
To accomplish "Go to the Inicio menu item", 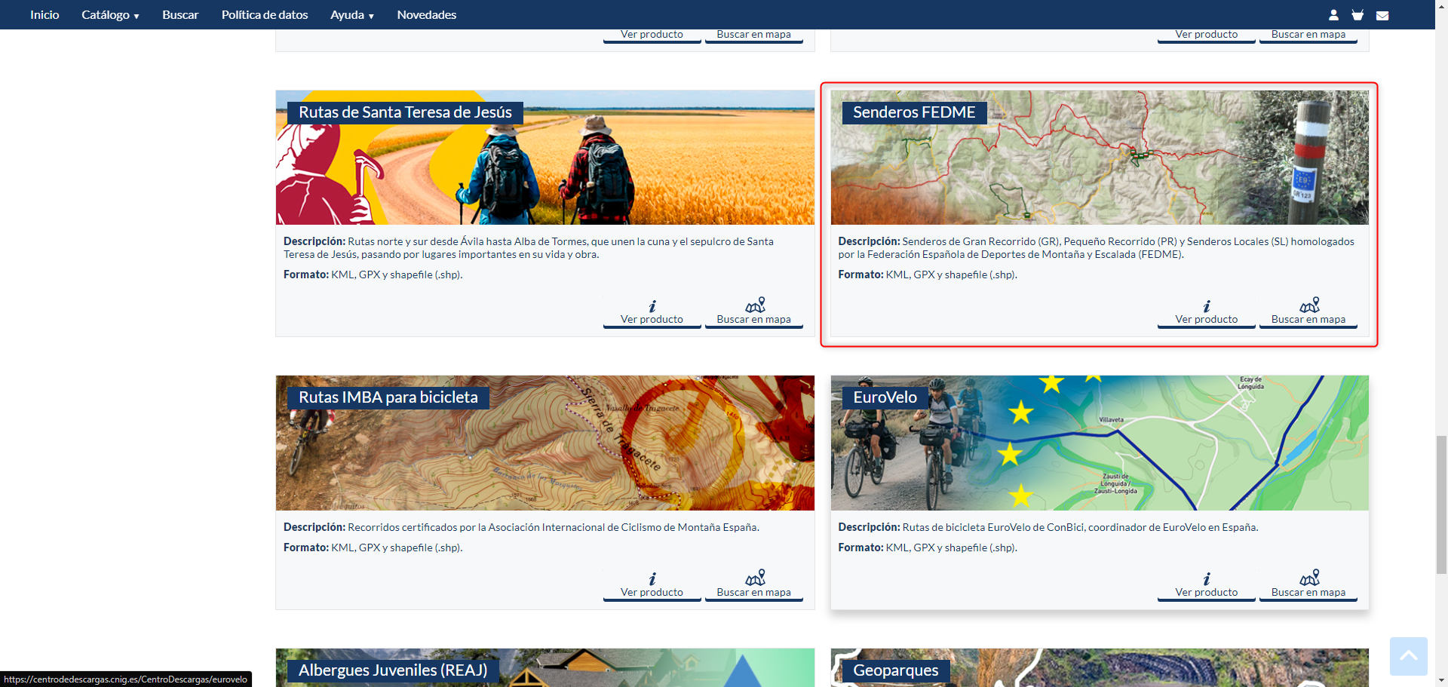I will click(44, 15).
